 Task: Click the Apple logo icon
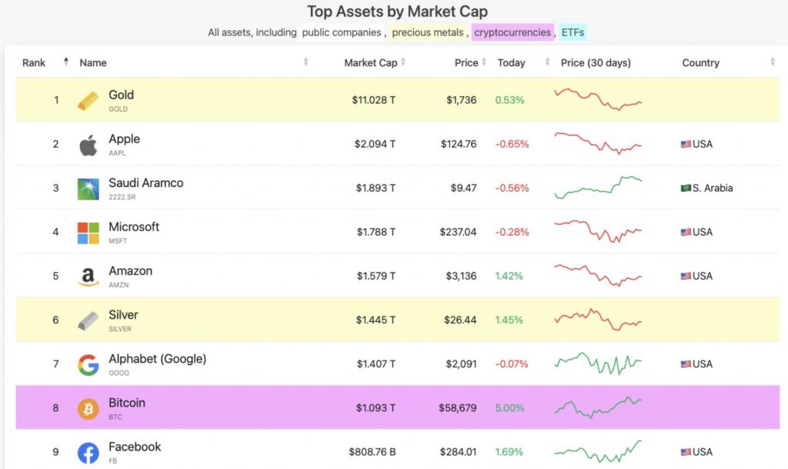coord(88,145)
